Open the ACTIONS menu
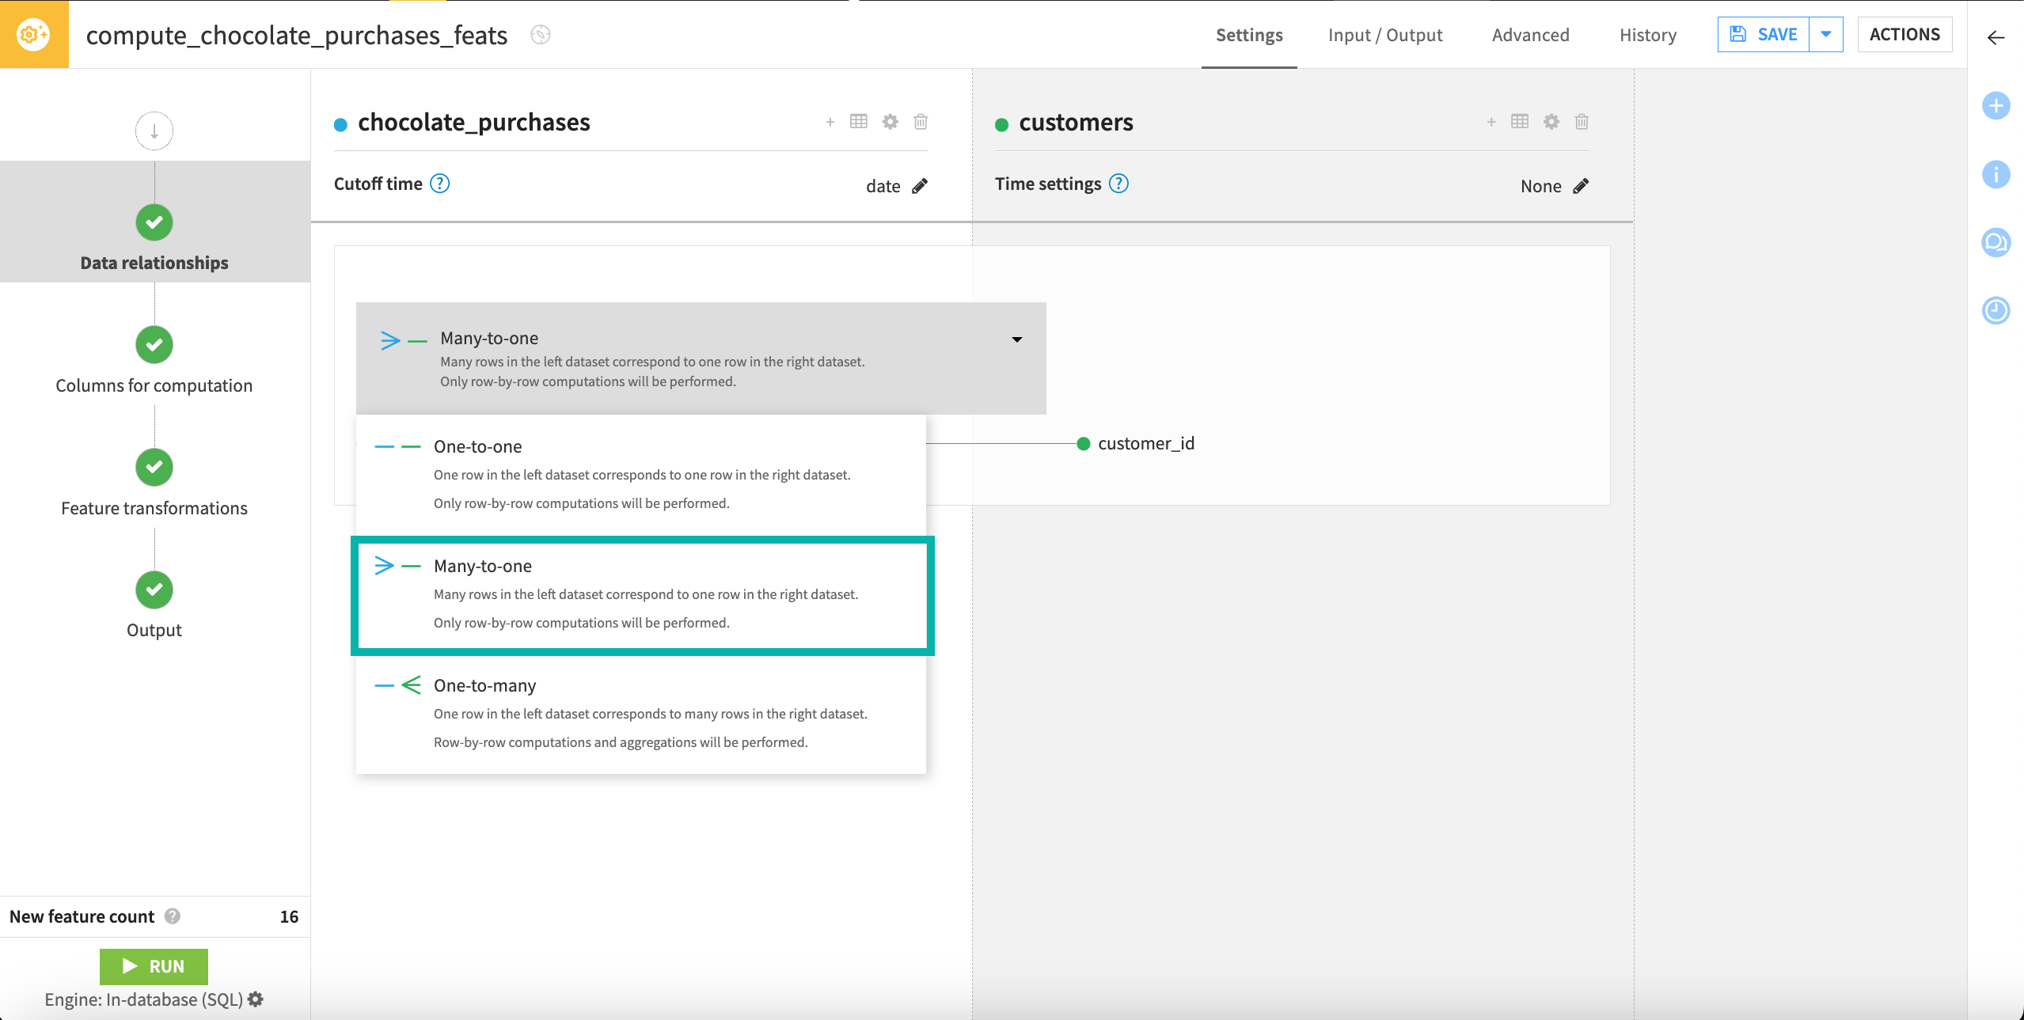 point(1904,34)
